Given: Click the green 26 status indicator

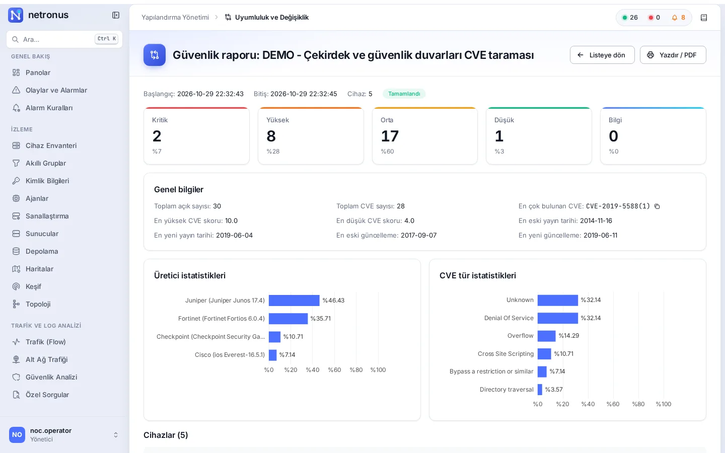Looking at the screenshot, I should 630,18.
